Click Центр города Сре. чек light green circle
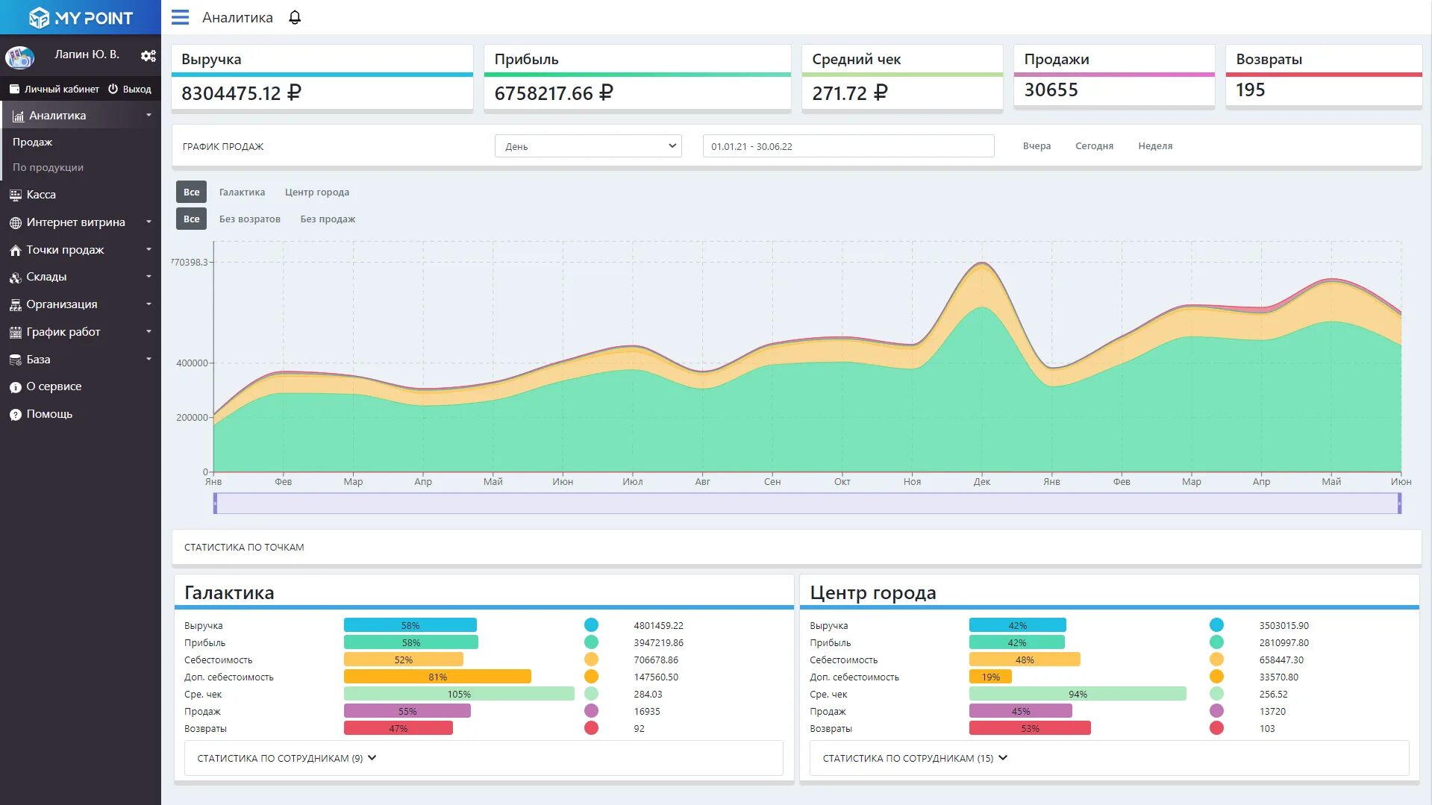The height and width of the screenshot is (805, 1432). tap(1216, 694)
